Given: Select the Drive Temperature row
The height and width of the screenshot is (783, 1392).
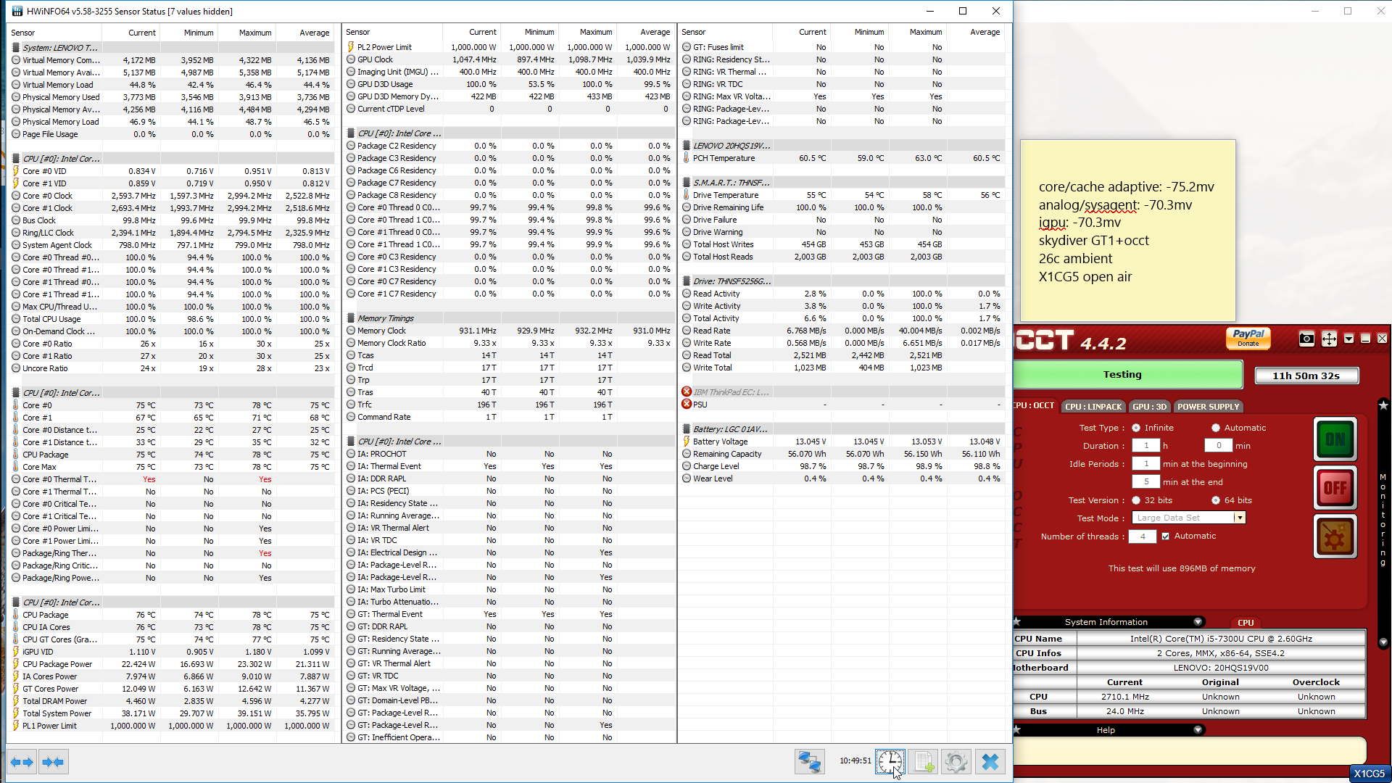Looking at the screenshot, I should pos(842,195).
